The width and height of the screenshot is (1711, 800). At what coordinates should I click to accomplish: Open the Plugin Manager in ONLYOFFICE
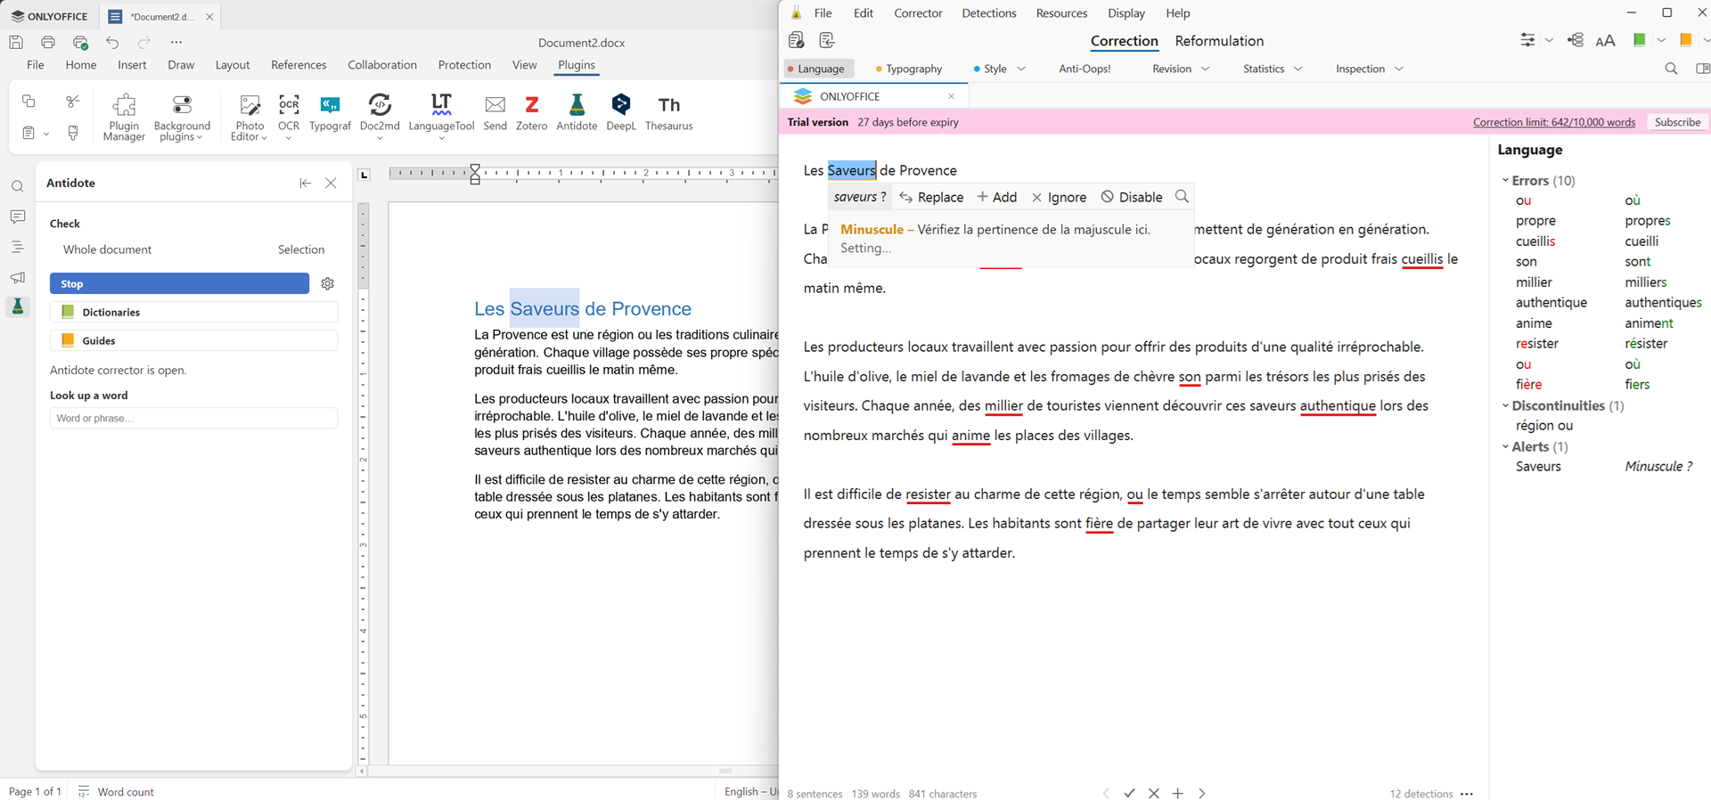tap(124, 117)
